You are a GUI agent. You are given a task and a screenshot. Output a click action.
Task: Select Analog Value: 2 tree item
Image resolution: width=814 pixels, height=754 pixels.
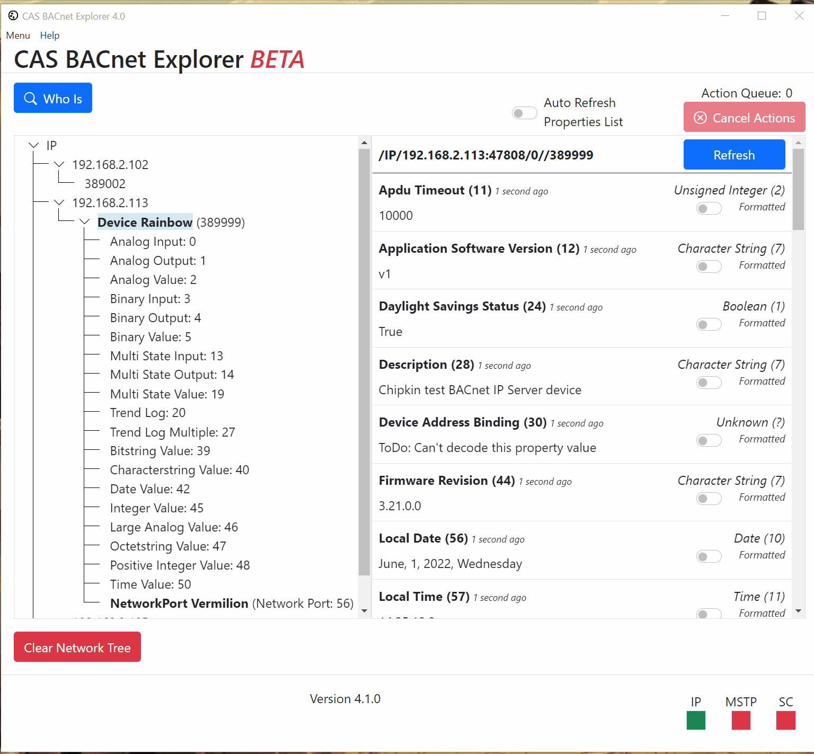coord(153,280)
